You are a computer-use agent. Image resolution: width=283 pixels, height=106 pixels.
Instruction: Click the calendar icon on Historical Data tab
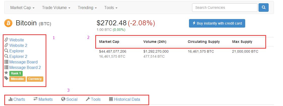(x=111, y=99)
